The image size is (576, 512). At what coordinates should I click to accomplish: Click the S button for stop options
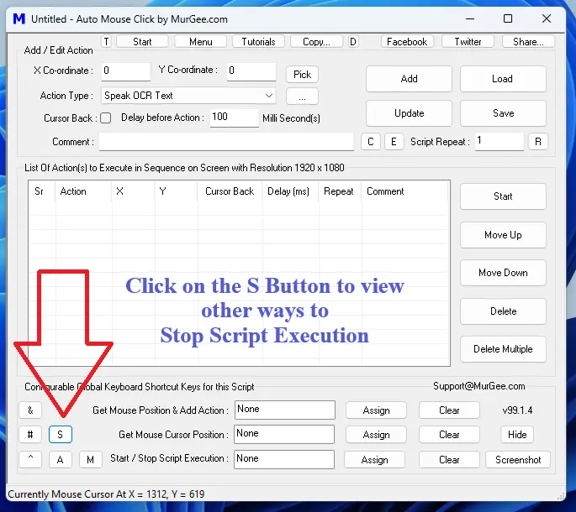click(x=61, y=435)
